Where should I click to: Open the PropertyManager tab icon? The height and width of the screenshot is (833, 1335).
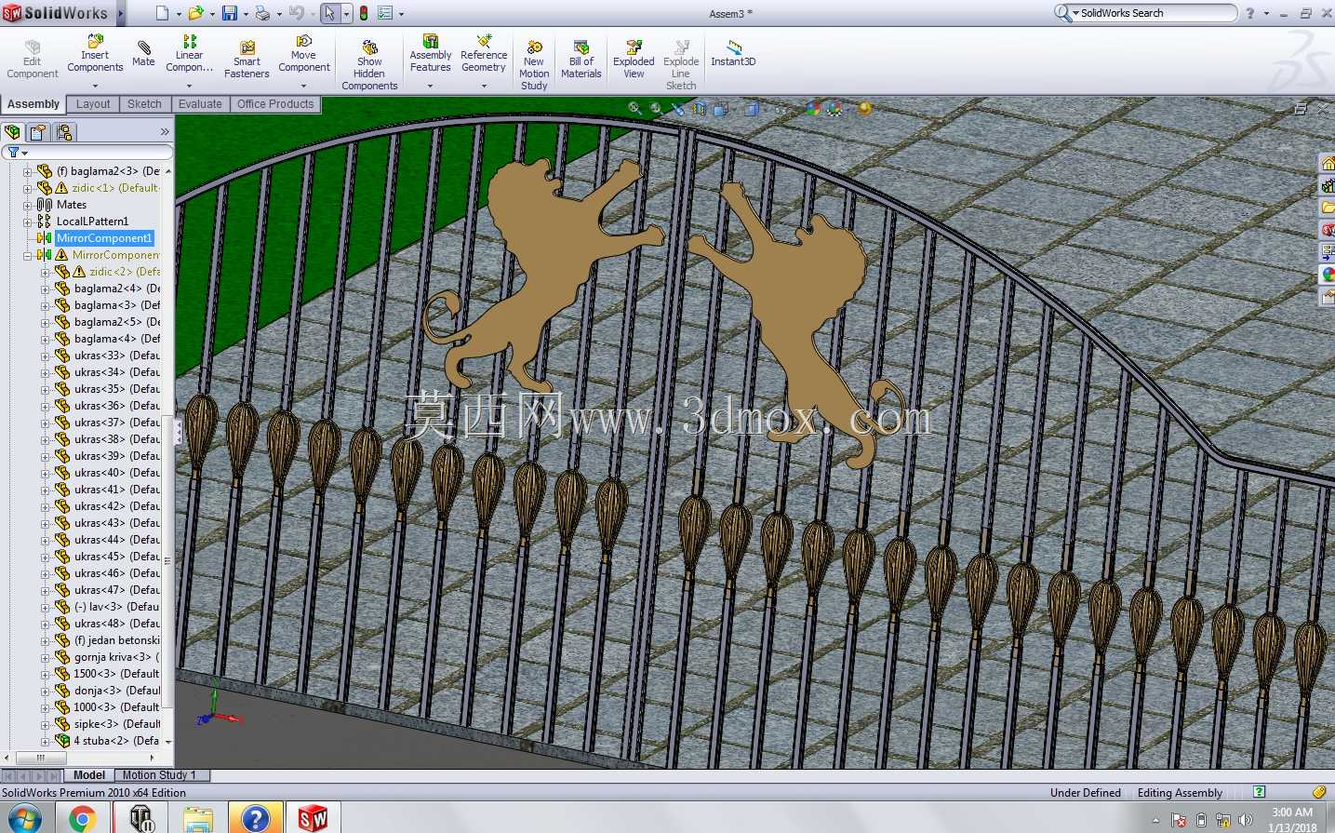pos(38,132)
